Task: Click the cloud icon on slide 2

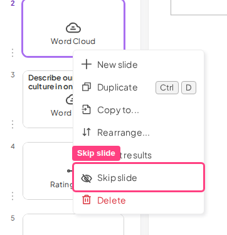Action: [x=73, y=28]
